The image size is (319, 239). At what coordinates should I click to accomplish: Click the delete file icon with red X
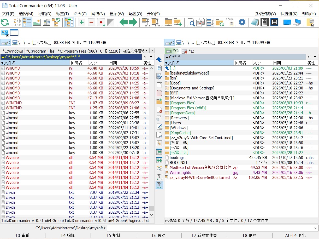[x=159, y=110]
